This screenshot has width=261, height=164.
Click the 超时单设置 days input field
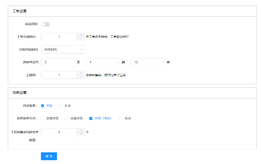coord(59,62)
